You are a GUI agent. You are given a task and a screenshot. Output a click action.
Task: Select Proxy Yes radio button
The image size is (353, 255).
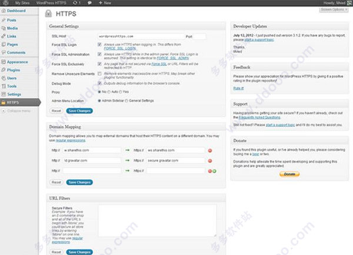pyautogui.click(x=121, y=92)
